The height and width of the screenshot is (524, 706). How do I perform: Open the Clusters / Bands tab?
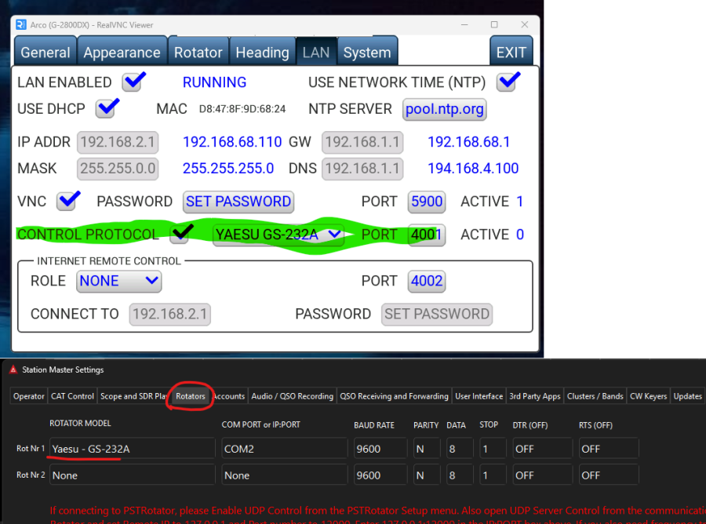tap(595, 396)
